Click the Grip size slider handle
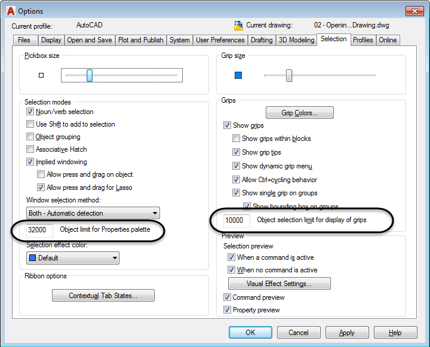Screen dimensions: 430x347 point(289,75)
